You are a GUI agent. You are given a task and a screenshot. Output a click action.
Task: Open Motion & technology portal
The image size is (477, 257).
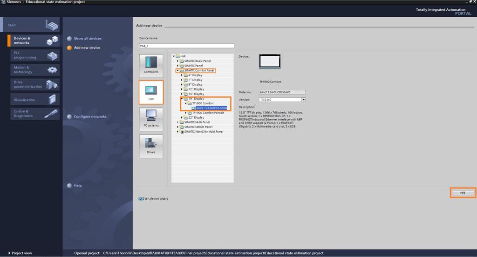tap(34, 70)
